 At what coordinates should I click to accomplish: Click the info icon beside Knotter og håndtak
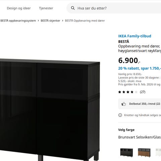pyautogui.click(x=120, y=115)
